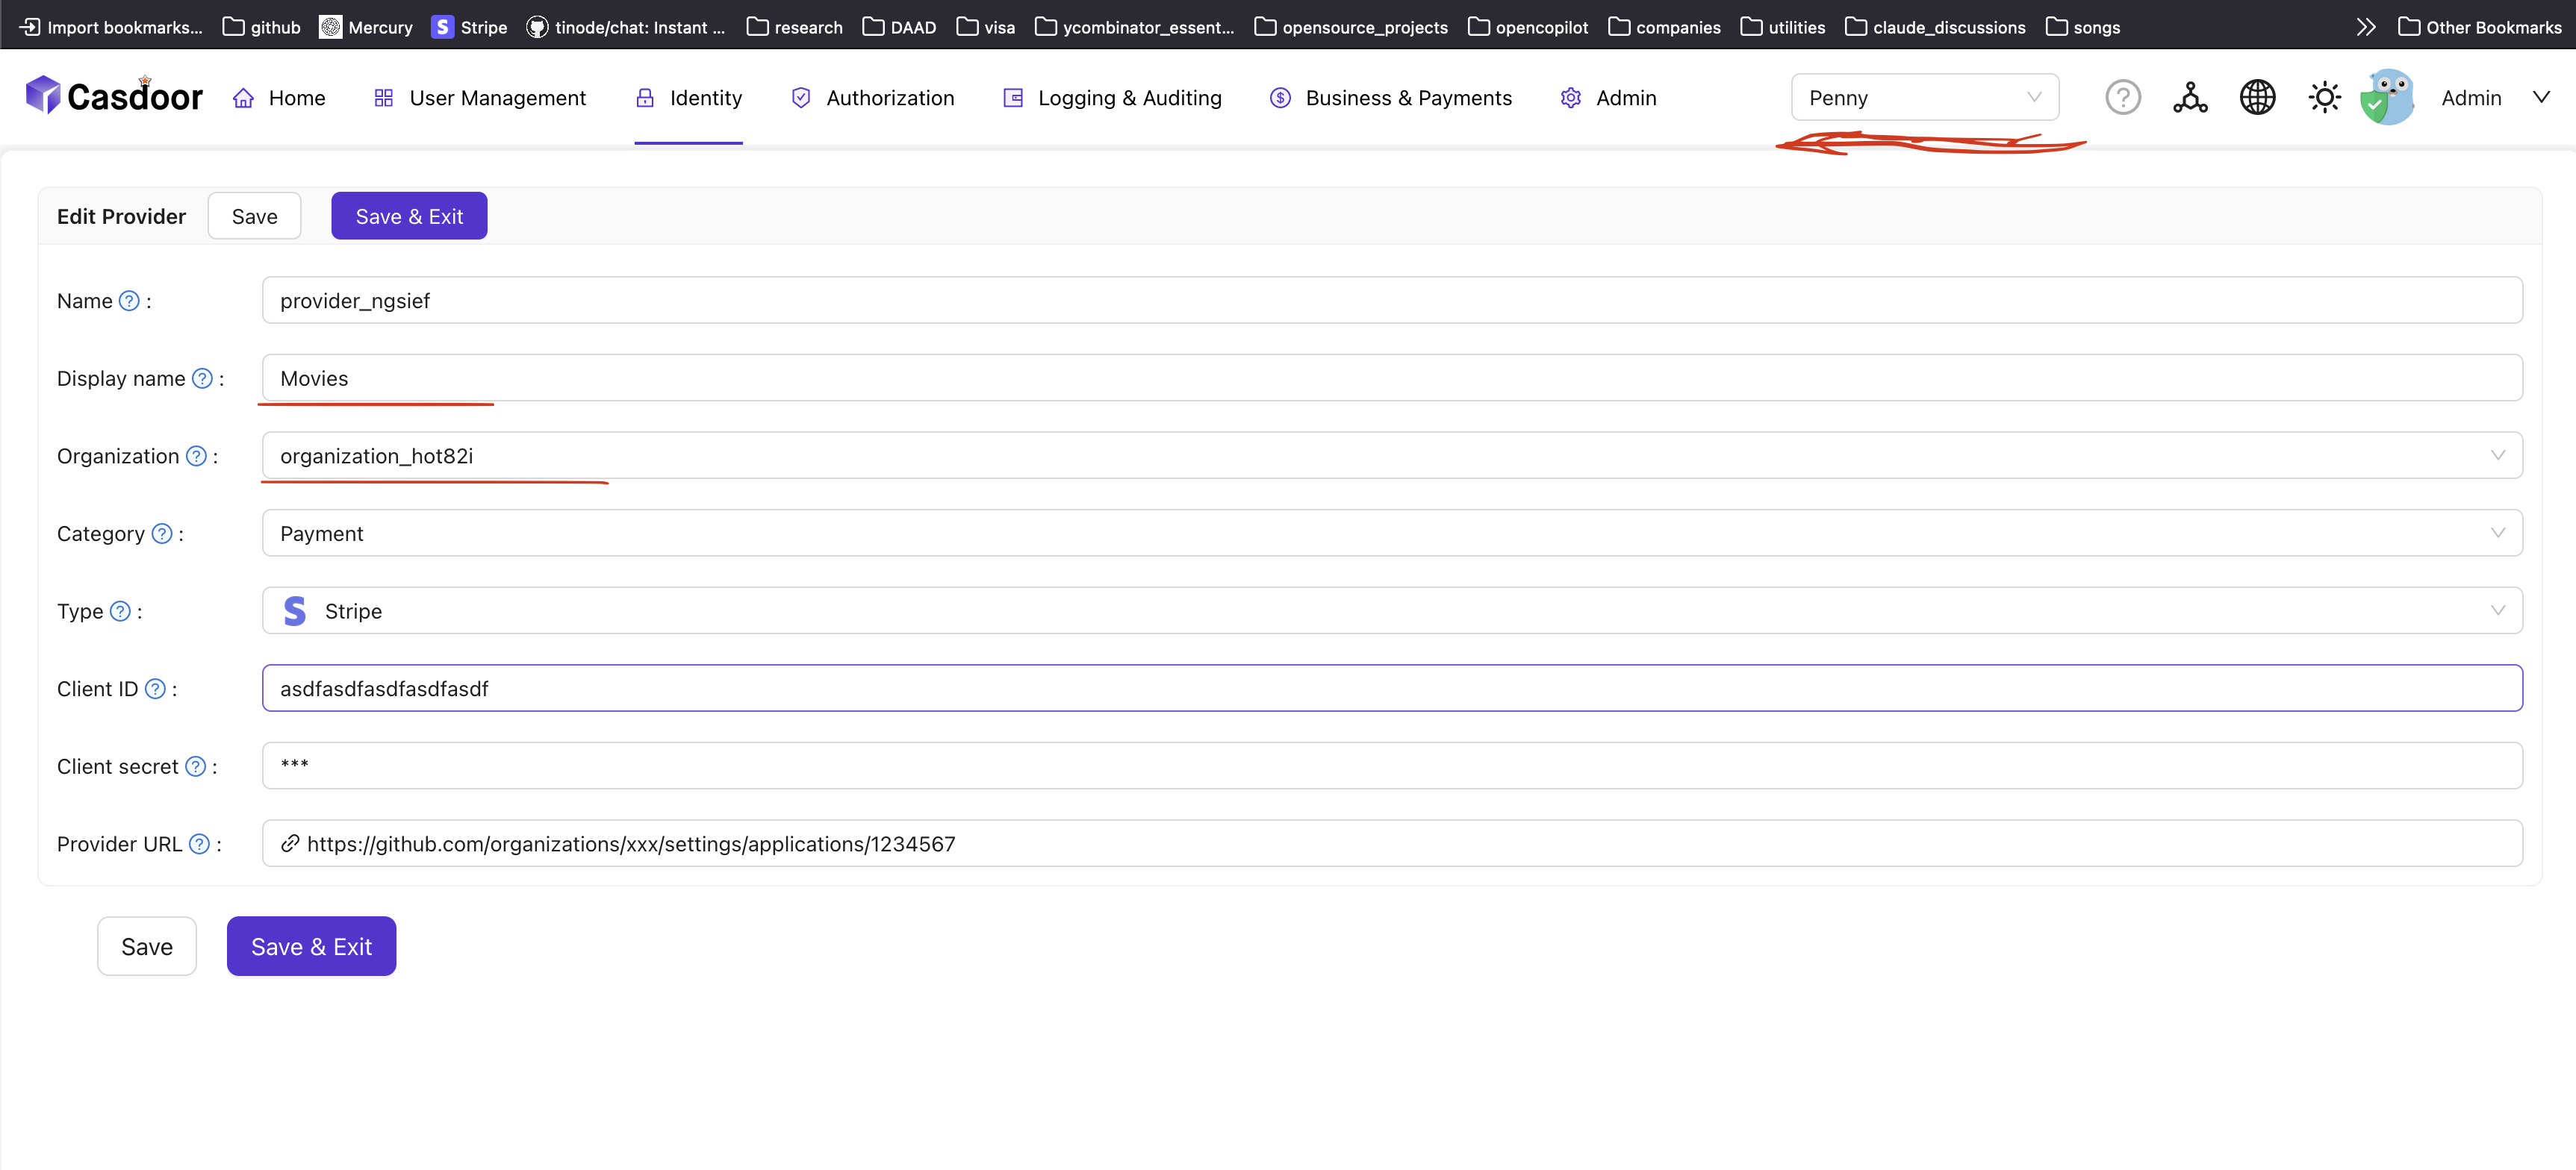Click the help icon next to Provider URL
Viewport: 2576px width, 1170px height.
199,844
